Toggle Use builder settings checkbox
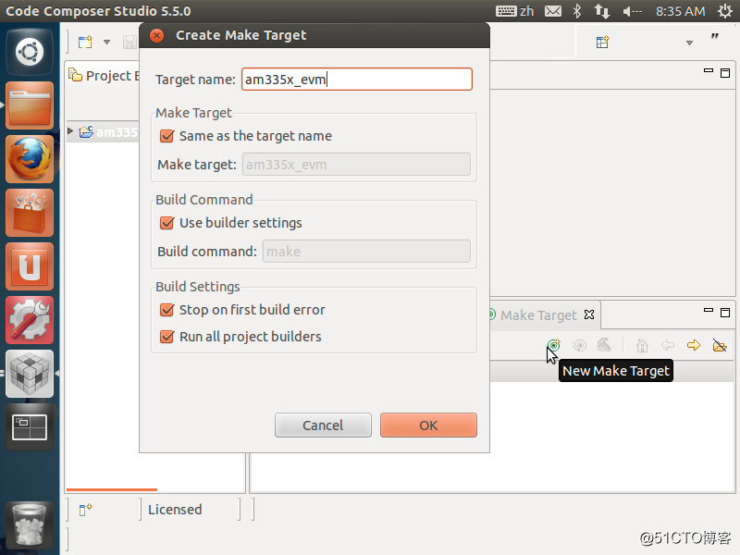 pyautogui.click(x=167, y=223)
